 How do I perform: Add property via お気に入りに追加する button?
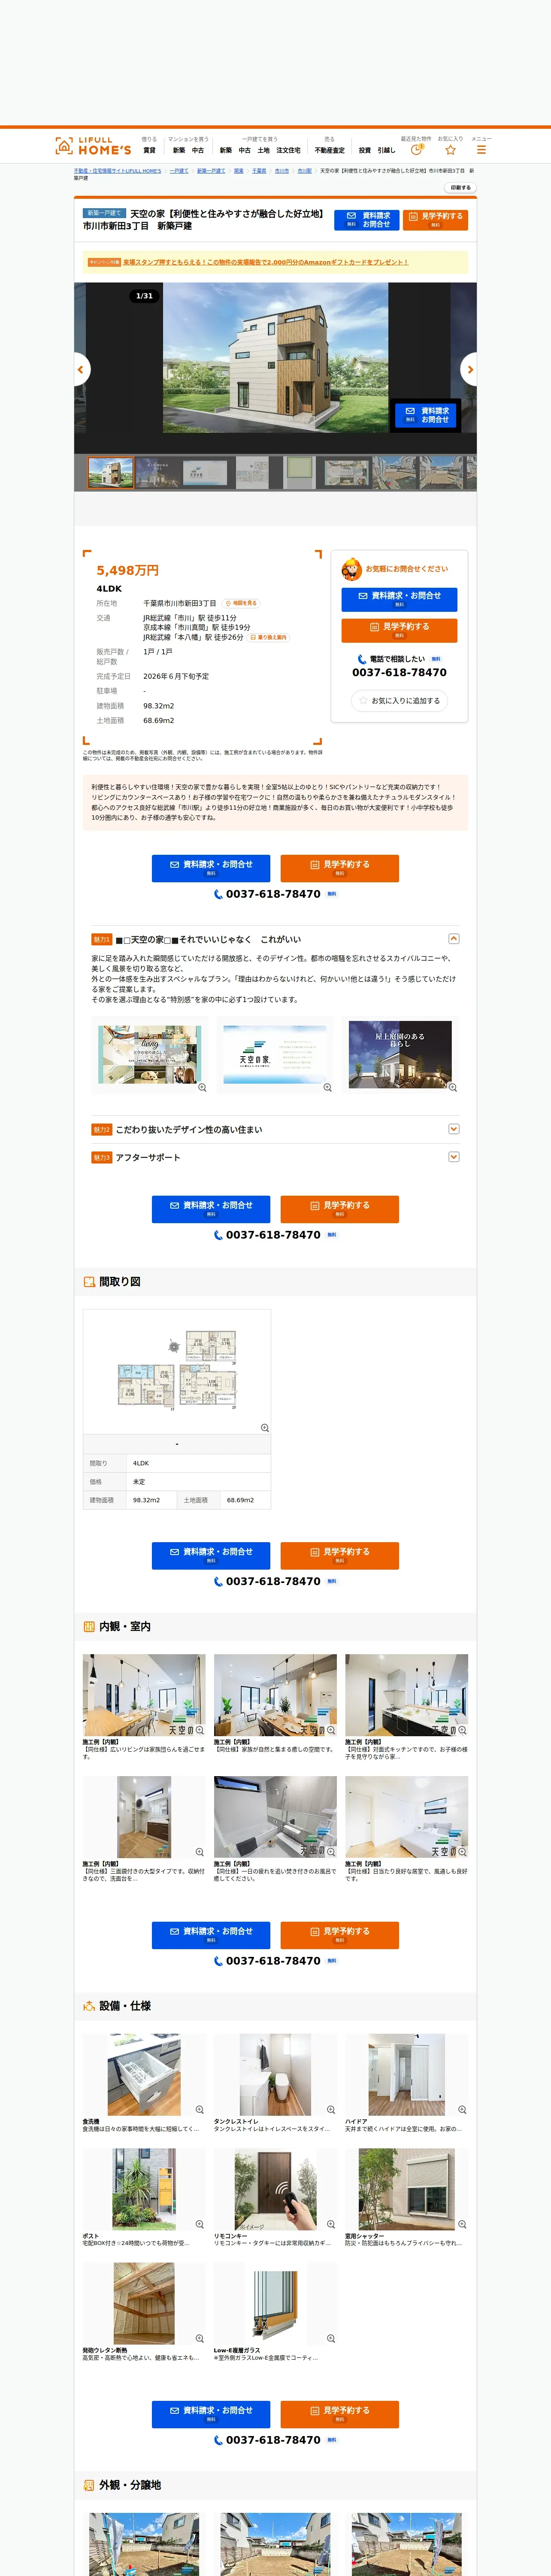[x=399, y=701]
